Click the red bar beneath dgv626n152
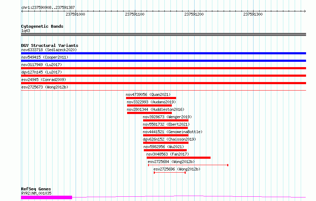 click(166, 143)
